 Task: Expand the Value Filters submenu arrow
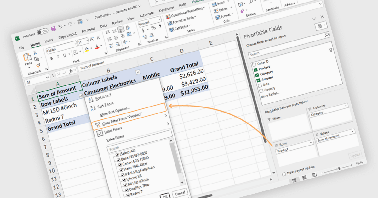point(168,124)
